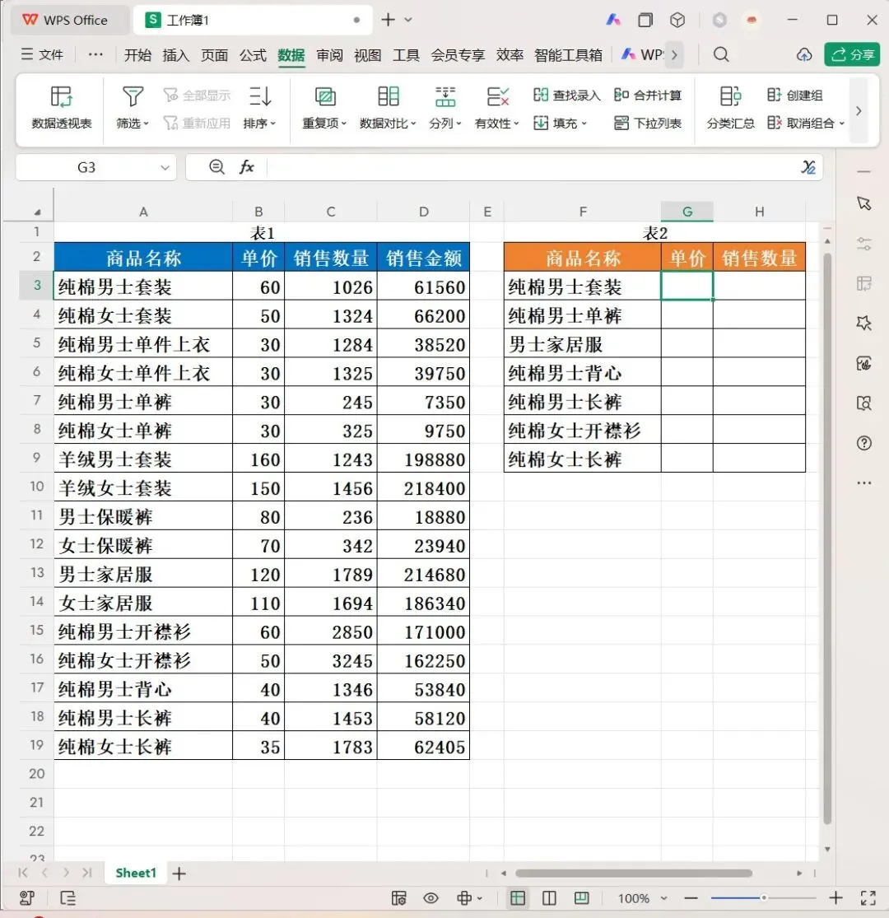Open the 文件 menu

click(42, 54)
